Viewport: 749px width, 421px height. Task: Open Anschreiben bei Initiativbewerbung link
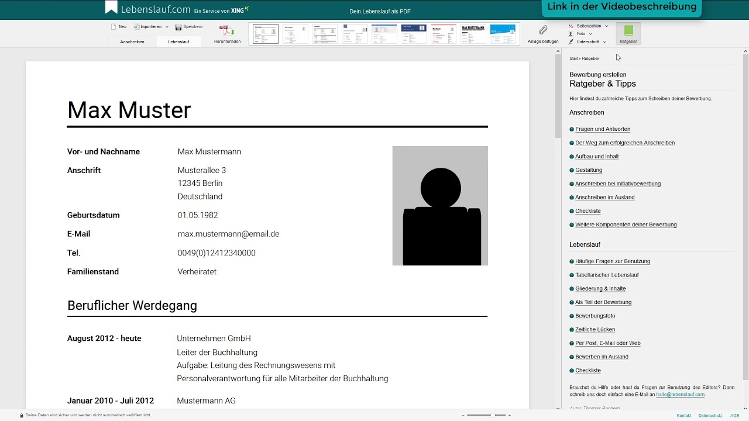pyautogui.click(x=618, y=184)
